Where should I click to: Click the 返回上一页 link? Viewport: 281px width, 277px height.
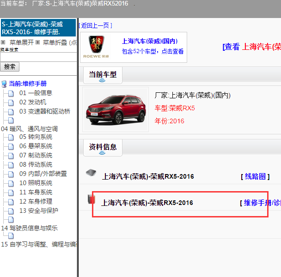pos(95,25)
